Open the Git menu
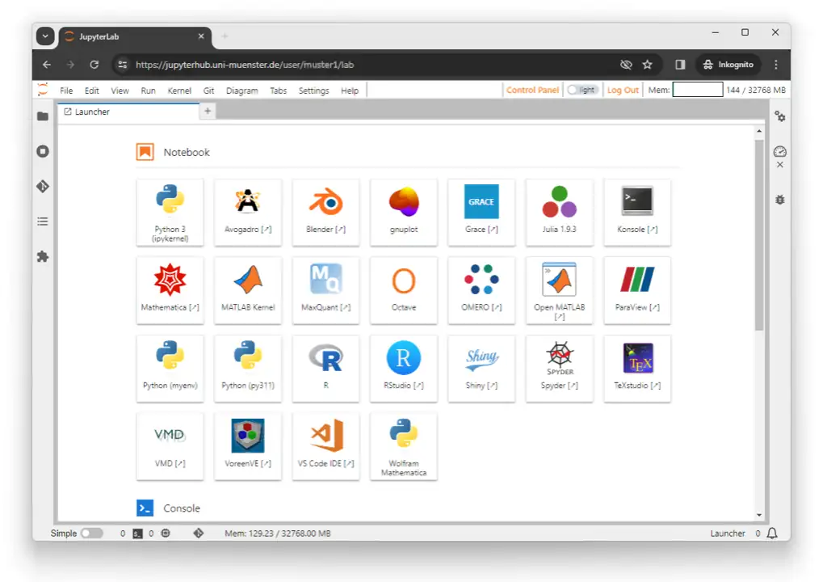This screenshot has height=582, width=827. 208,91
